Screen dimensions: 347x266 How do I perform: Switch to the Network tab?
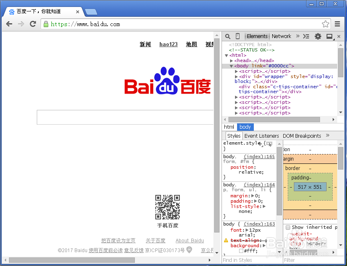point(281,36)
